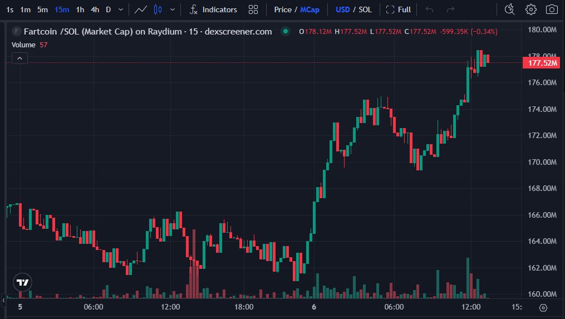Open chart settings gear icon
Screen dimensions: 565x319
tap(531, 9)
